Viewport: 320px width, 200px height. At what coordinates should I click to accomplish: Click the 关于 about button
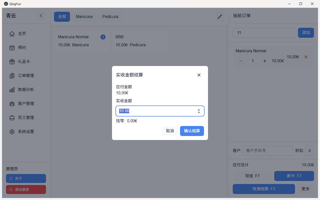[x=26, y=178]
